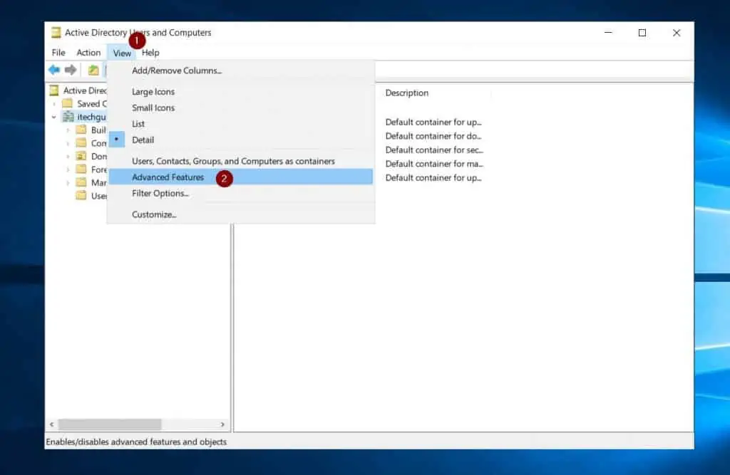This screenshot has width=730, height=475.
Task: Click the Domain Controllers OU icon
Action: (81, 156)
